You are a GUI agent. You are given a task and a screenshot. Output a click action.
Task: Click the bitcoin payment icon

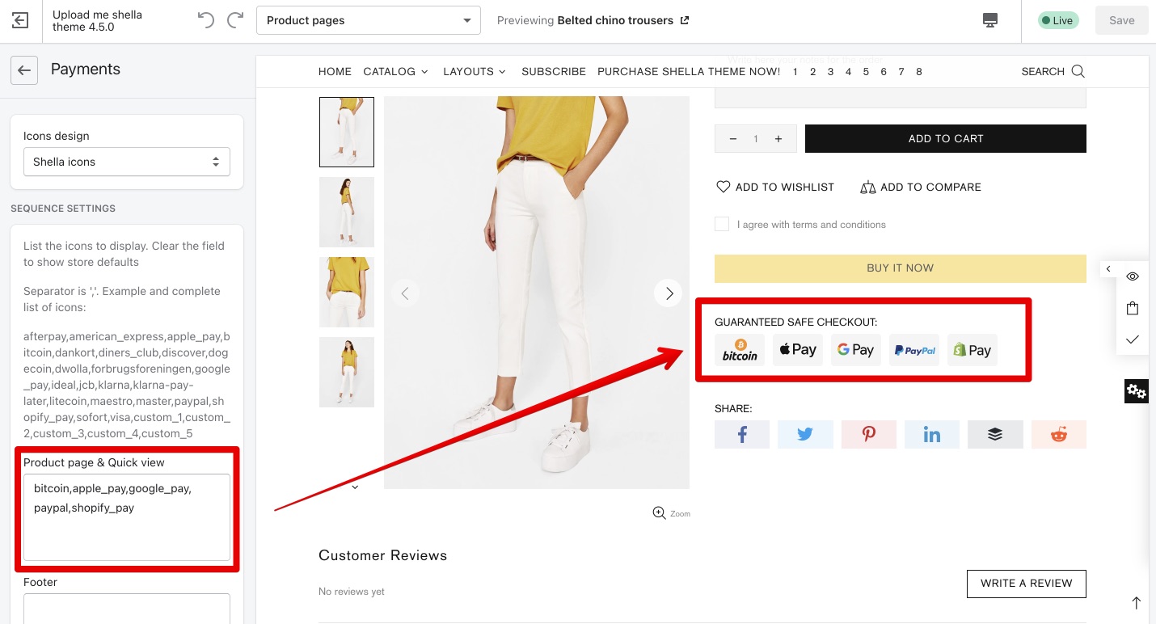point(740,350)
